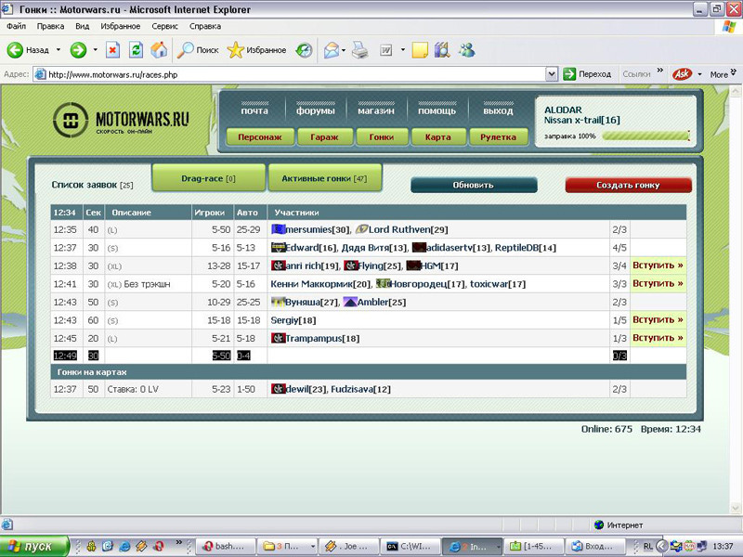Click the Переход go button
Screen dimensions: 743x557
pyautogui.click(x=587, y=74)
